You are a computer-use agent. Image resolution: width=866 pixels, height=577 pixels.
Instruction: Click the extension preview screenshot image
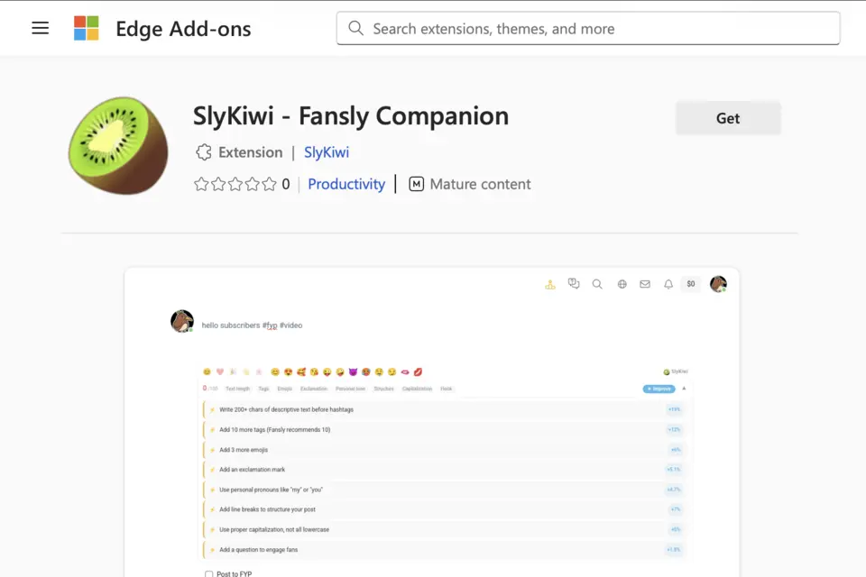432,423
